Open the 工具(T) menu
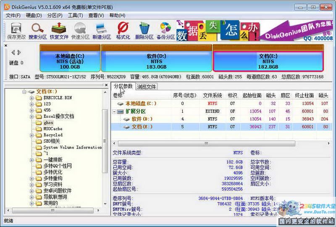Viewport: 336px width, 227px height. (75, 16)
